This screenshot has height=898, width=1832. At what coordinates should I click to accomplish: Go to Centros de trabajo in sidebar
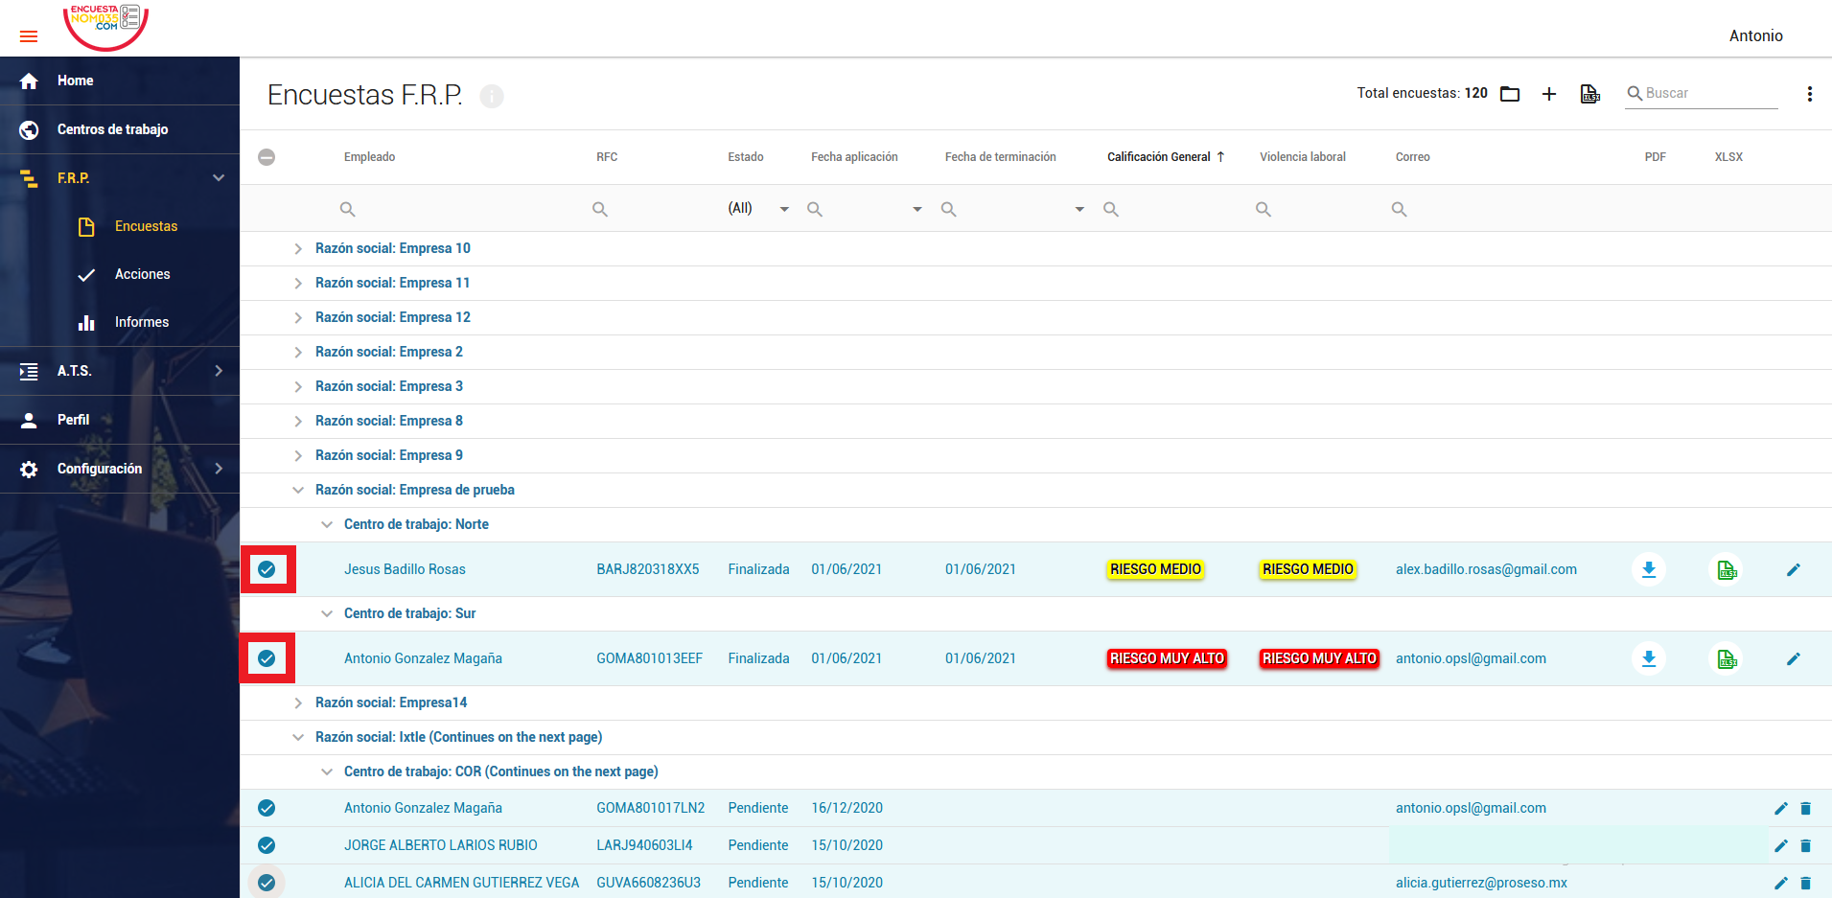point(112,129)
